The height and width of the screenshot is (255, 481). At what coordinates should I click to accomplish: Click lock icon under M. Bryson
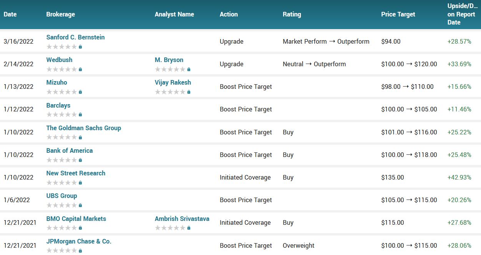[189, 69]
